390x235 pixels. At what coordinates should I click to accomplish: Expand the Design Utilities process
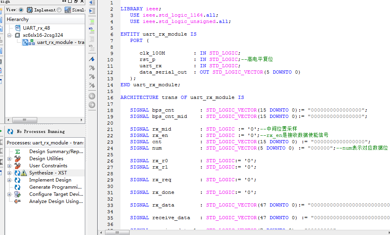pyautogui.click(x=10, y=159)
